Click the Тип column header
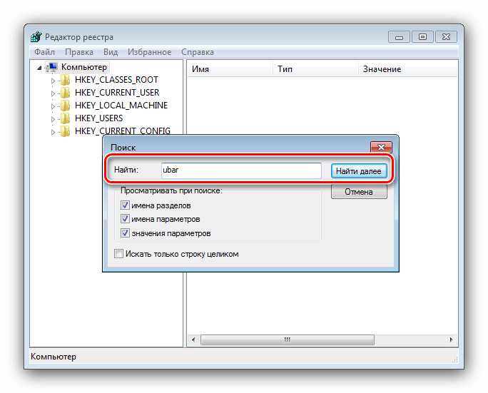This screenshot has width=488, height=393. (x=316, y=69)
